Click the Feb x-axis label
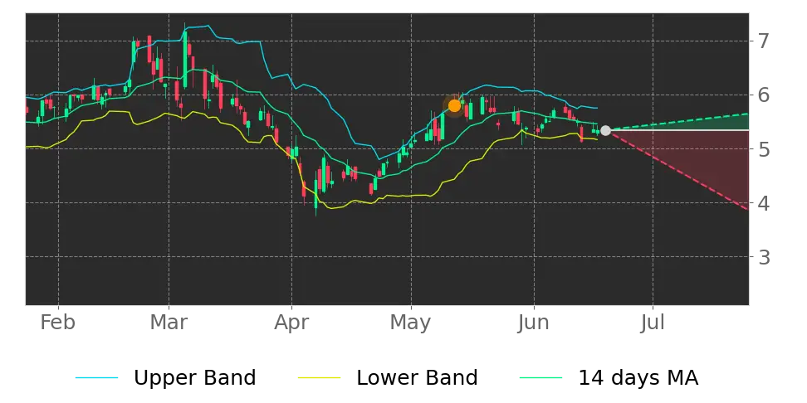This screenshot has height=403, width=807. tap(57, 323)
